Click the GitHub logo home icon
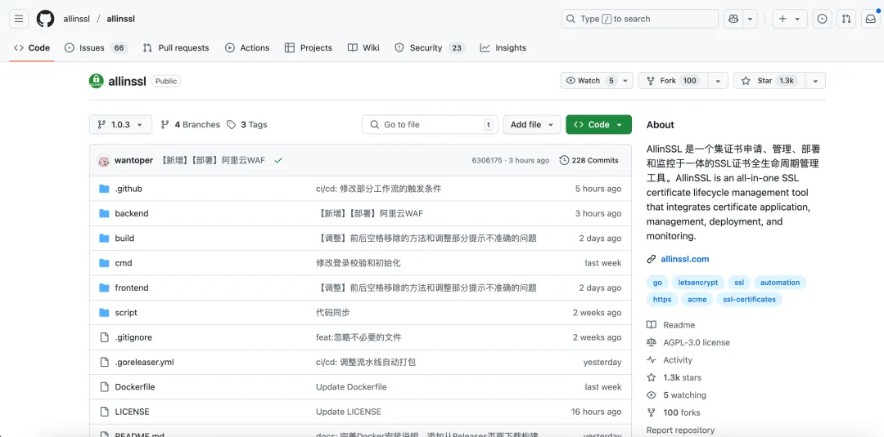The height and width of the screenshot is (437, 884). [45, 19]
